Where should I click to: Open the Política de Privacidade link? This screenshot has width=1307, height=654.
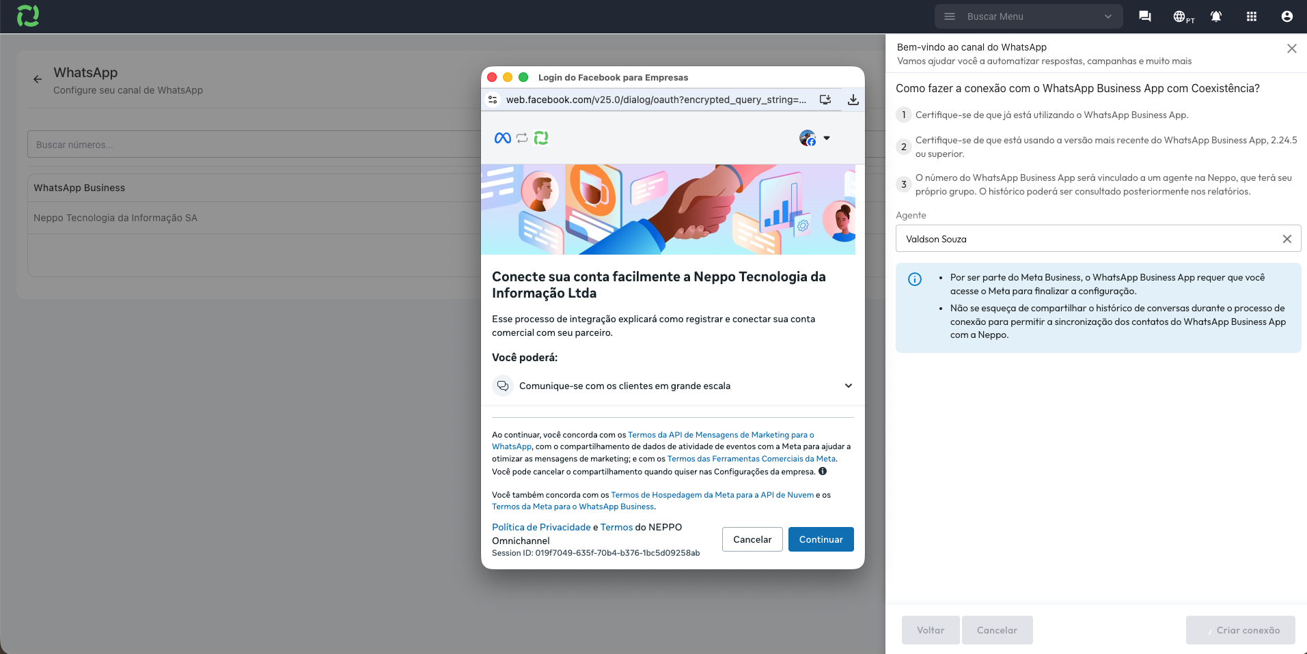(541, 527)
